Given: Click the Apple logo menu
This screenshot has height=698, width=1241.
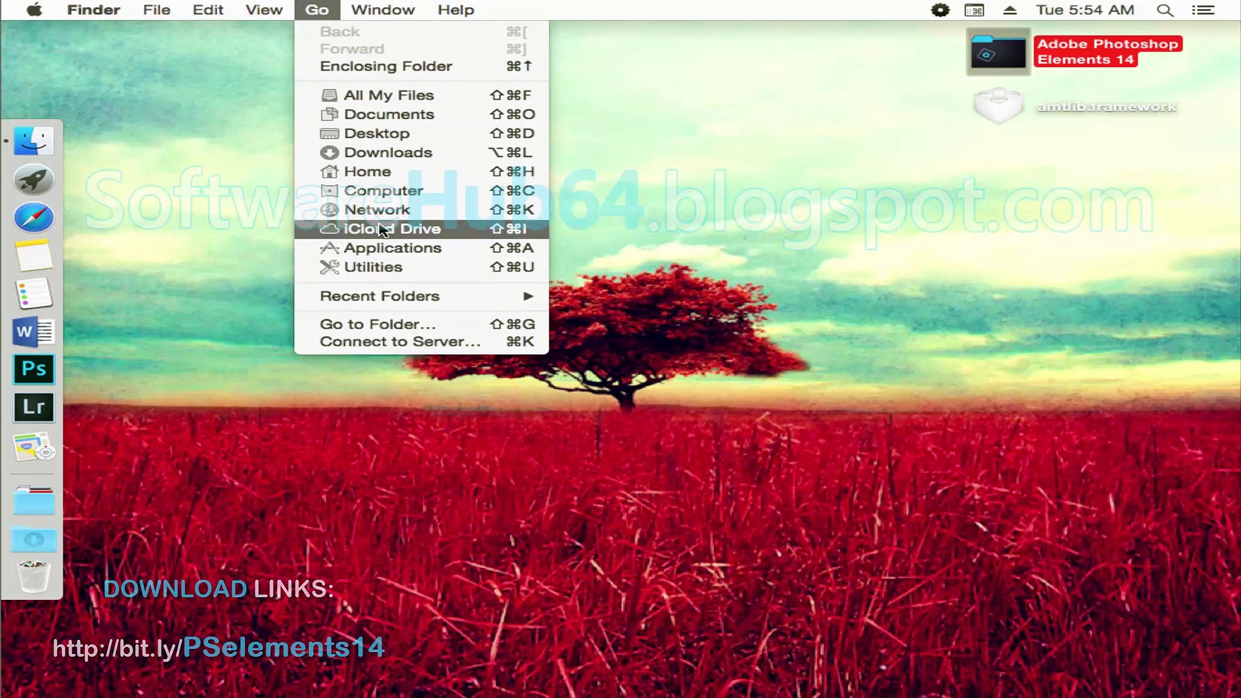Looking at the screenshot, I should pos(34,10).
